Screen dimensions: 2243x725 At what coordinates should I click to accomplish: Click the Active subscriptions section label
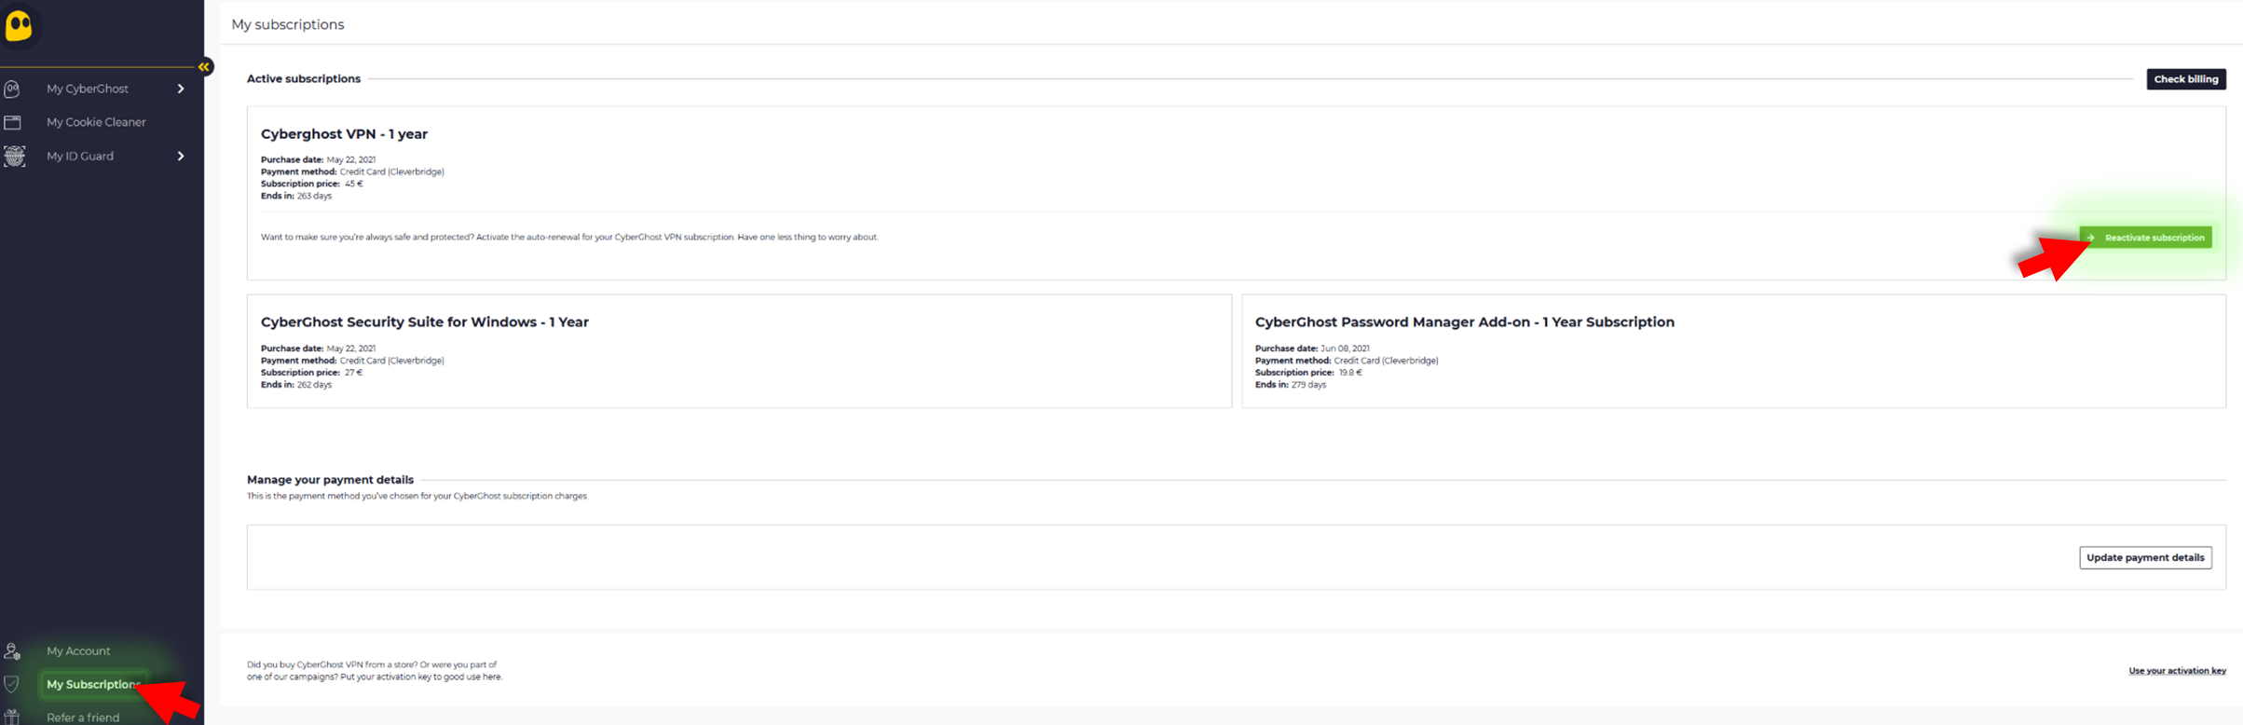tap(304, 79)
